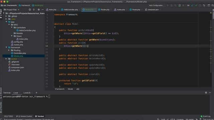Click the Search Everywhere magnifier icon

click(x=213, y=5)
